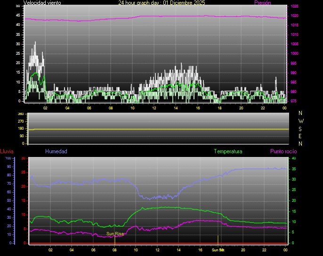Click the 100 value on humidity axis
323x256 pixels.
(8, 158)
